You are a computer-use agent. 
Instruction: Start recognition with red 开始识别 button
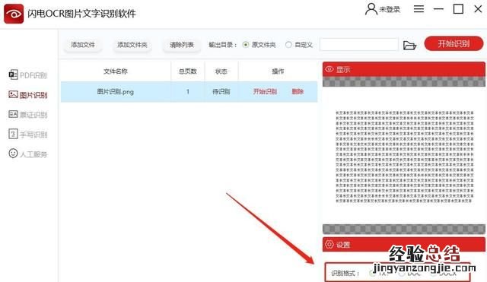tap(454, 44)
